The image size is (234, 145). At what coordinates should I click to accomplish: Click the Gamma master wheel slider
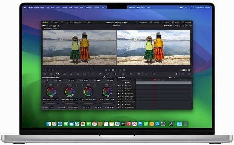pyautogui.click(x=70, y=103)
